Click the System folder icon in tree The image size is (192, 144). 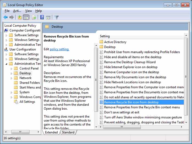[x=16, y=92]
